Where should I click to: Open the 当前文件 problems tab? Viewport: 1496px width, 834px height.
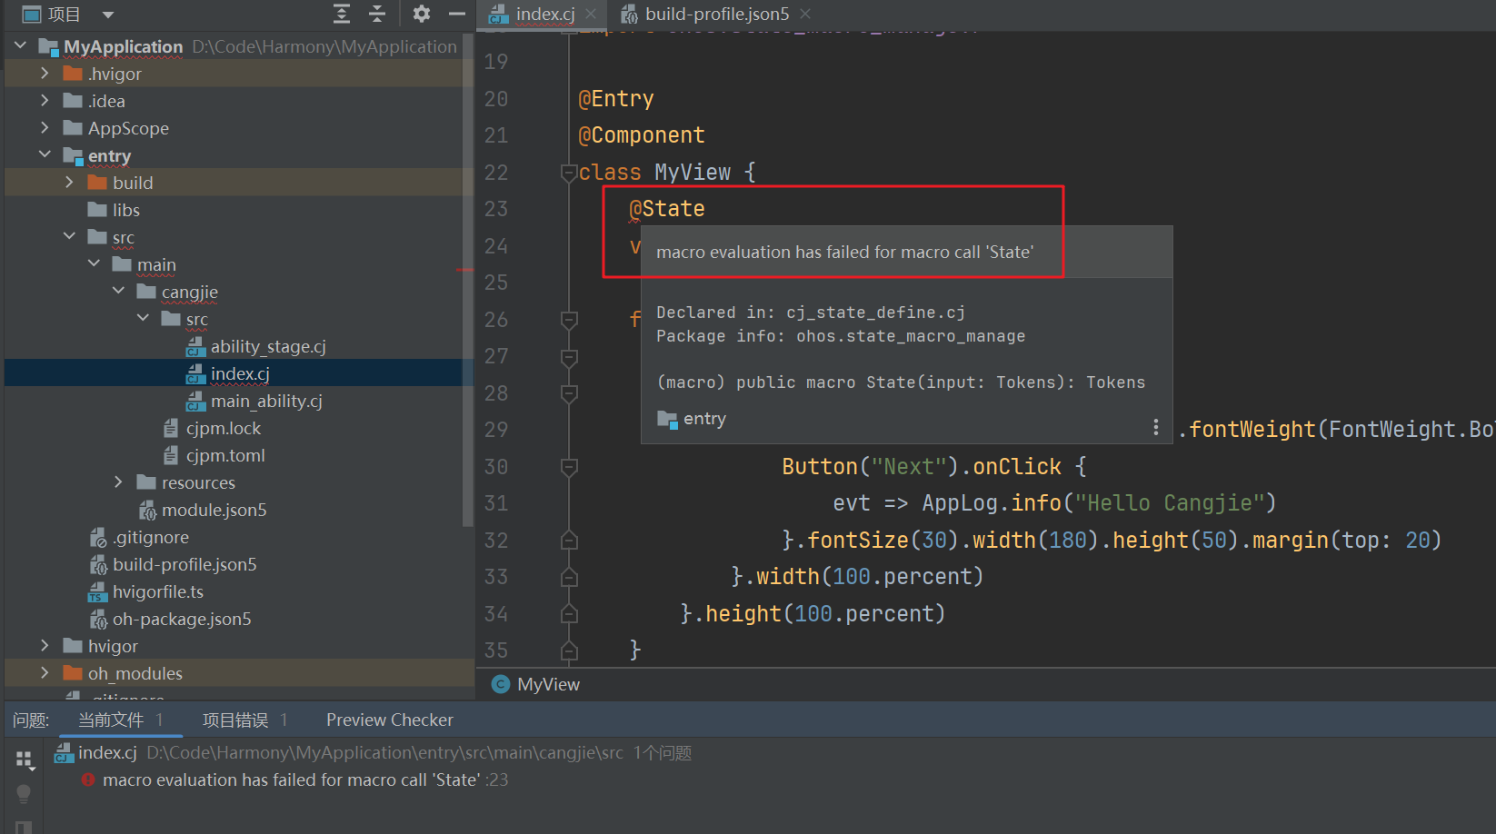[120, 720]
